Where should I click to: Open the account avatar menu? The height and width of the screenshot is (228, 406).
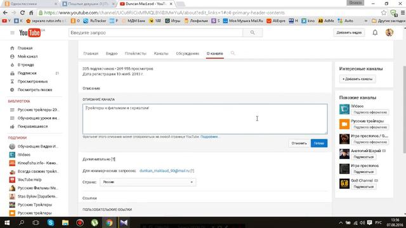(x=389, y=32)
